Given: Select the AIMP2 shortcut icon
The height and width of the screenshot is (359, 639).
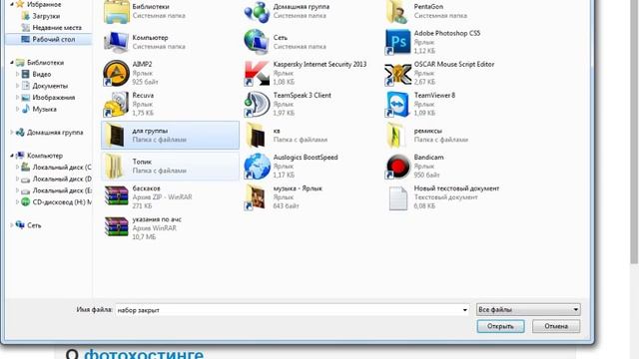Looking at the screenshot, I should [x=117, y=73].
